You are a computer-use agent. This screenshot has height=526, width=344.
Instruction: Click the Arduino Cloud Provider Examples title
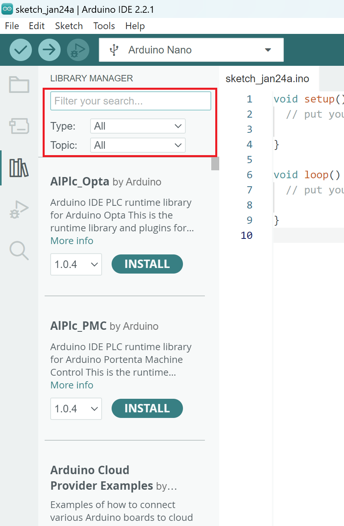pyautogui.click(x=102, y=478)
